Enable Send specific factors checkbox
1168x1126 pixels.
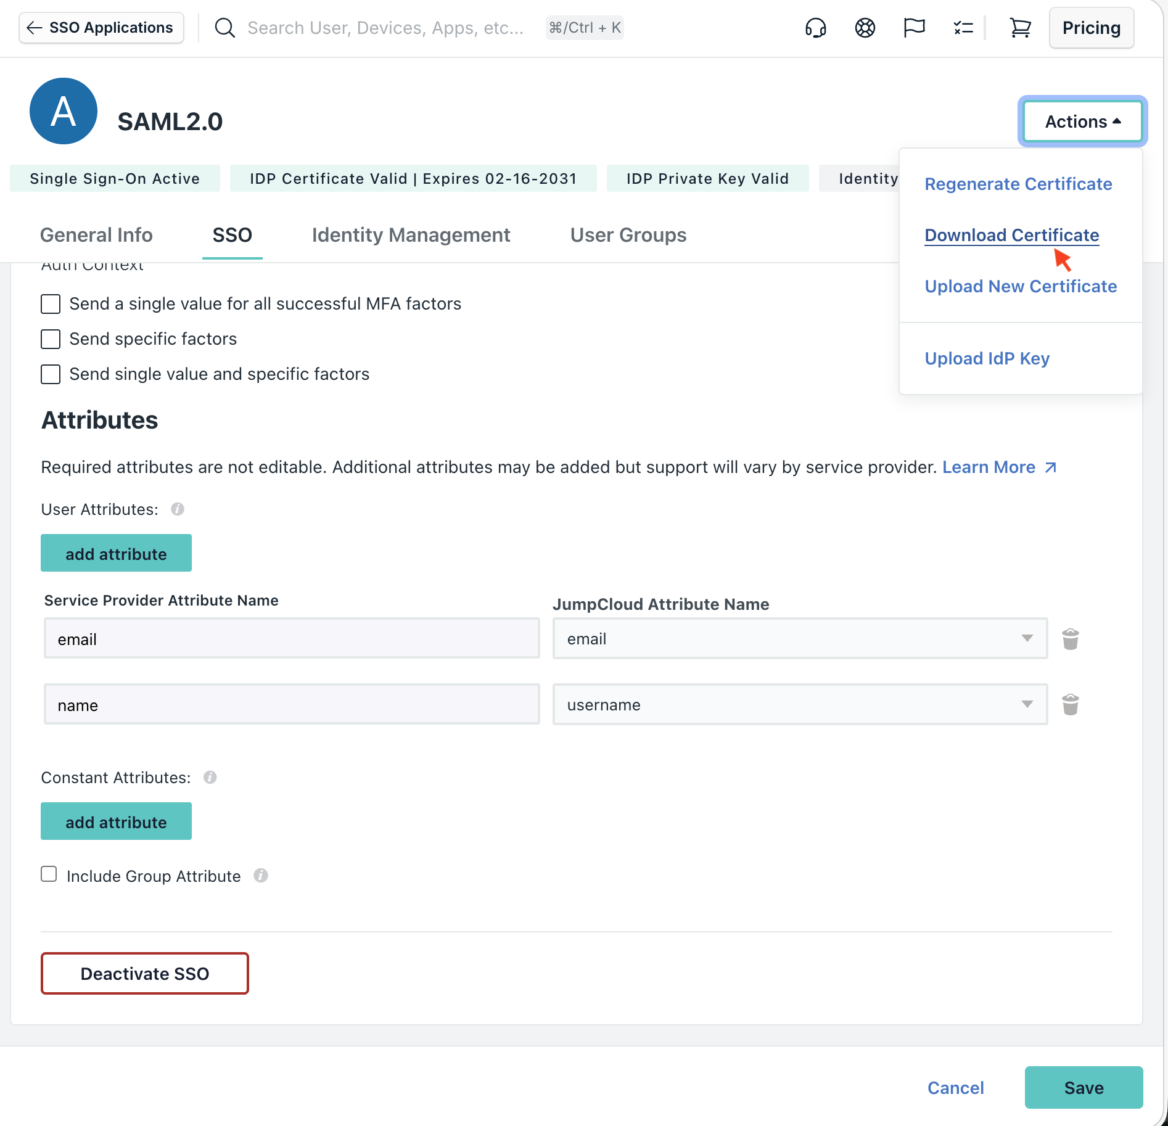(51, 339)
